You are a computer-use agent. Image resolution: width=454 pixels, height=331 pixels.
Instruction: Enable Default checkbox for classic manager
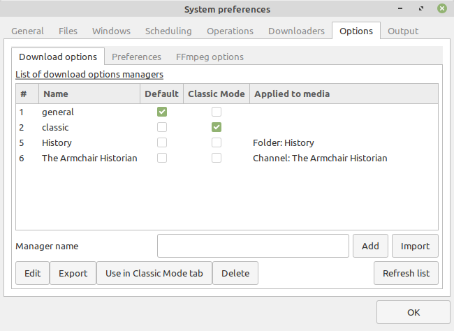pyautogui.click(x=162, y=127)
